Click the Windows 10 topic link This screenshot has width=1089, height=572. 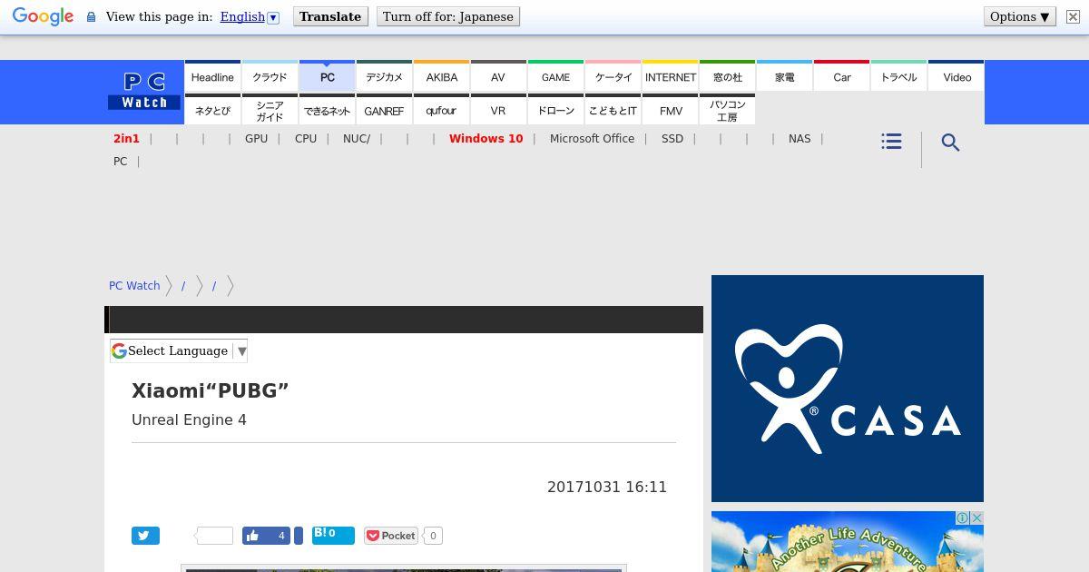[x=486, y=139]
